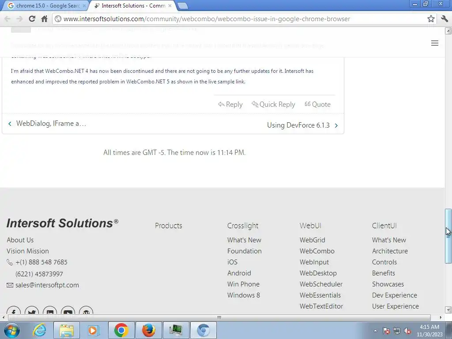
Task: Click the right chevron next to DevForce
Action: point(336,125)
